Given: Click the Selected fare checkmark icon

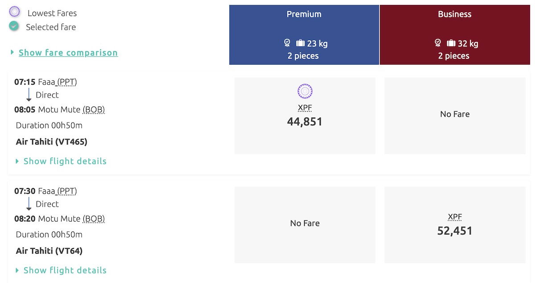Looking at the screenshot, I should [14, 26].
